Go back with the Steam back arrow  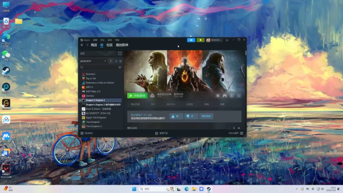pos(82,45)
